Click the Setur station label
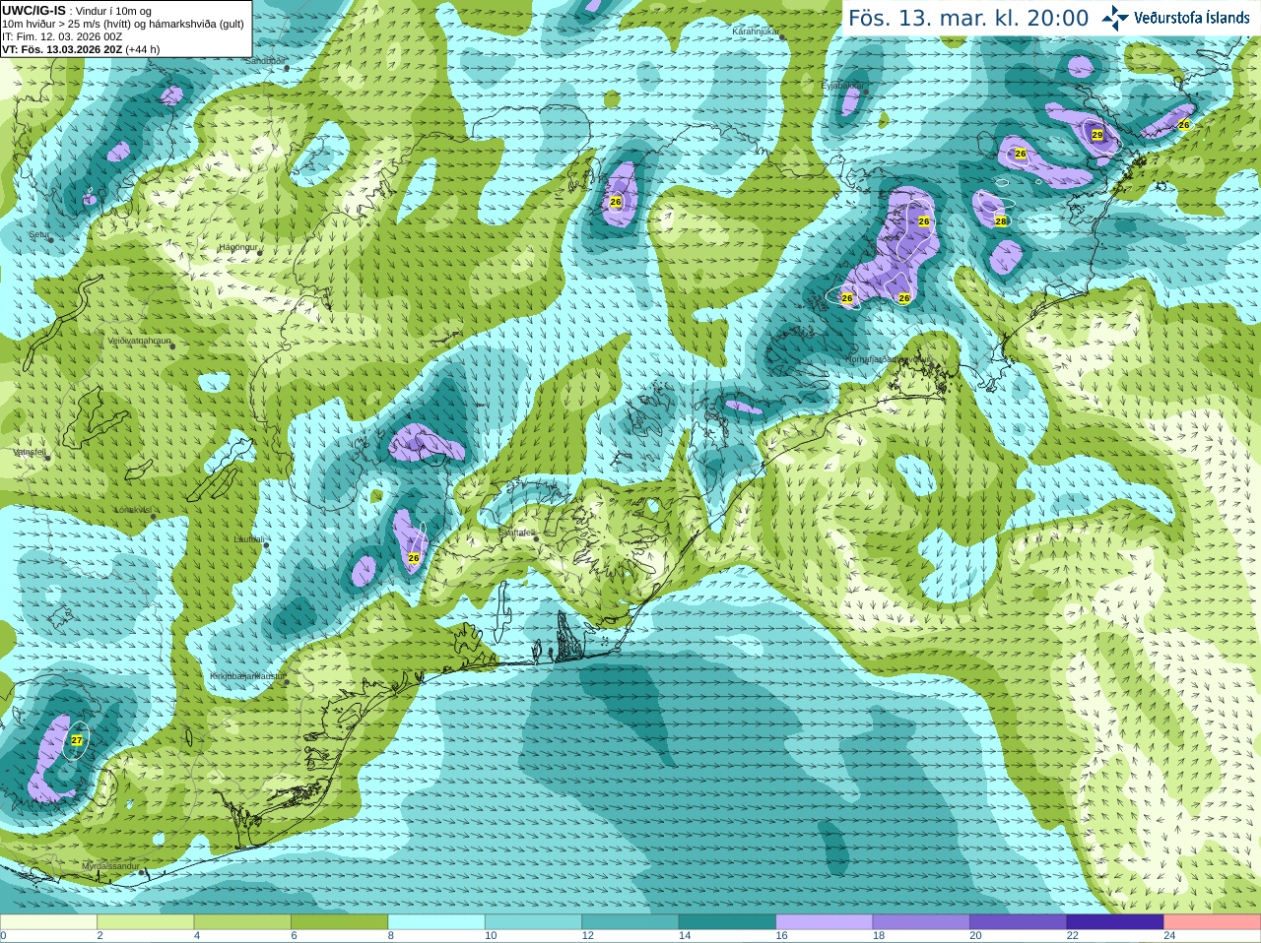 click(x=38, y=235)
